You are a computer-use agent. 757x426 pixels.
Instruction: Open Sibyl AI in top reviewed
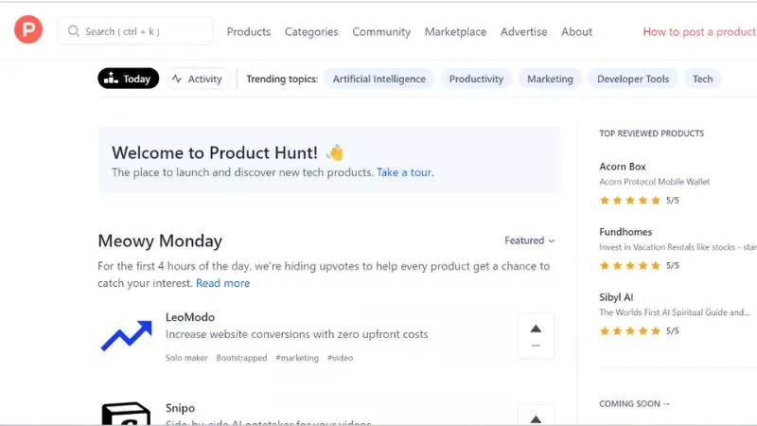pos(616,297)
